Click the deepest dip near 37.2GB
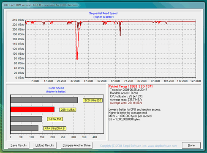Screen dimensions: 207x153 point(77,59)
